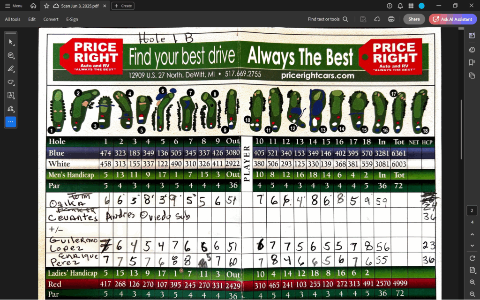Select the Add comment tool

click(x=11, y=55)
